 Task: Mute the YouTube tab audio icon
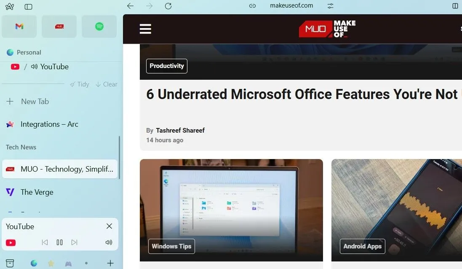pyautogui.click(x=34, y=67)
